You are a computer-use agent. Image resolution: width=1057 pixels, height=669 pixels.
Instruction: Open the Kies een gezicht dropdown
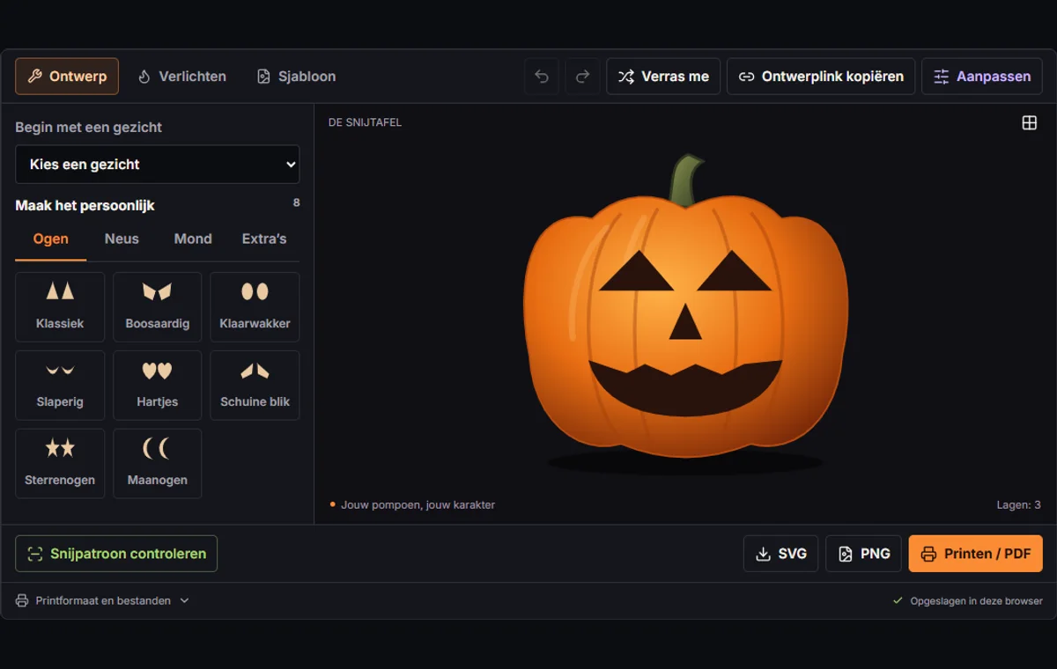[x=158, y=165]
